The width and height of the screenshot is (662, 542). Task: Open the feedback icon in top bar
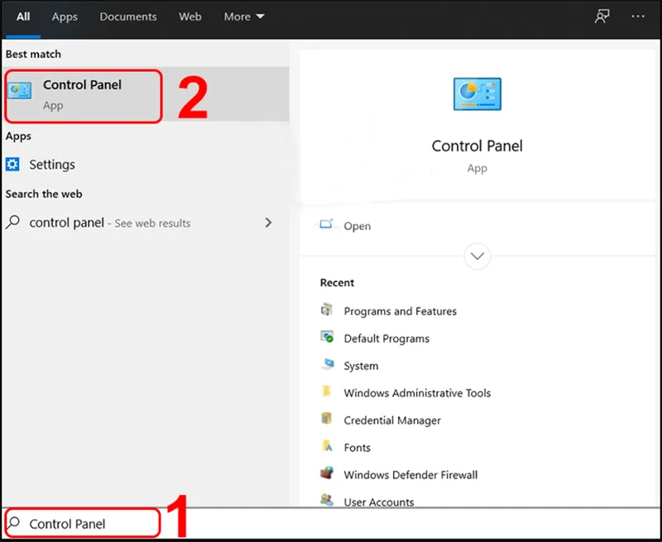602,17
